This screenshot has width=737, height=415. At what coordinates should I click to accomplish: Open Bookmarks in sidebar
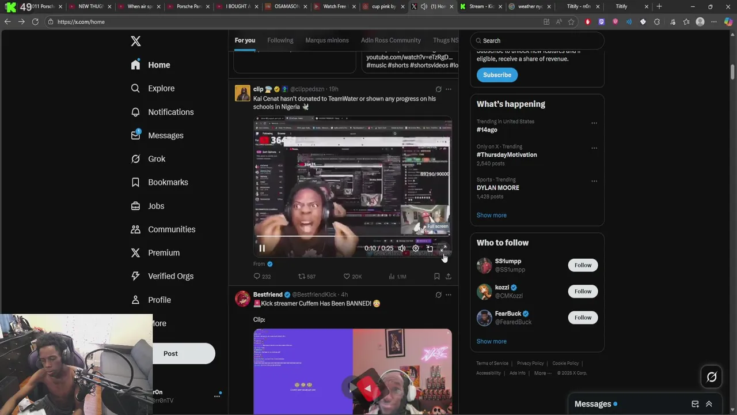159,182
